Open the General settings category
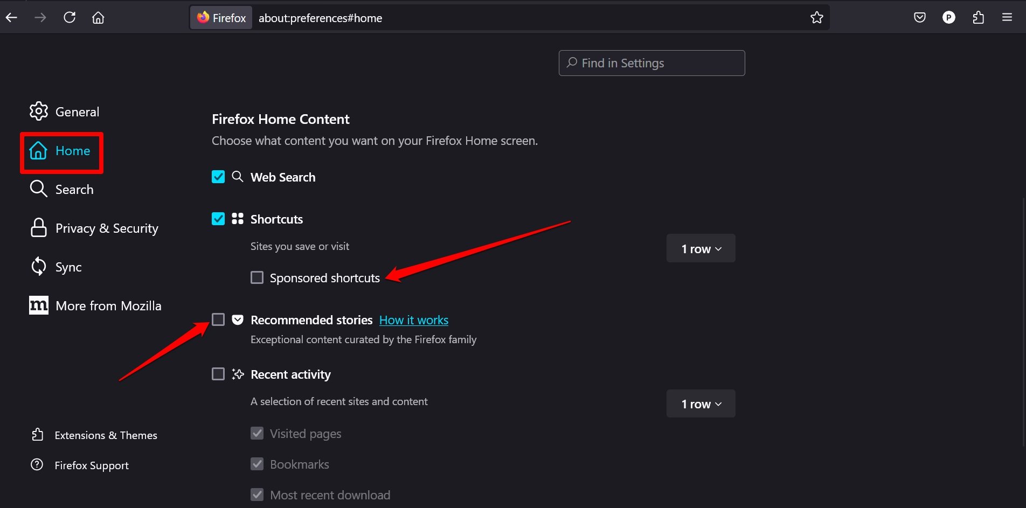Viewport: 1026px width, 508px height. click(x=78, y=112)
